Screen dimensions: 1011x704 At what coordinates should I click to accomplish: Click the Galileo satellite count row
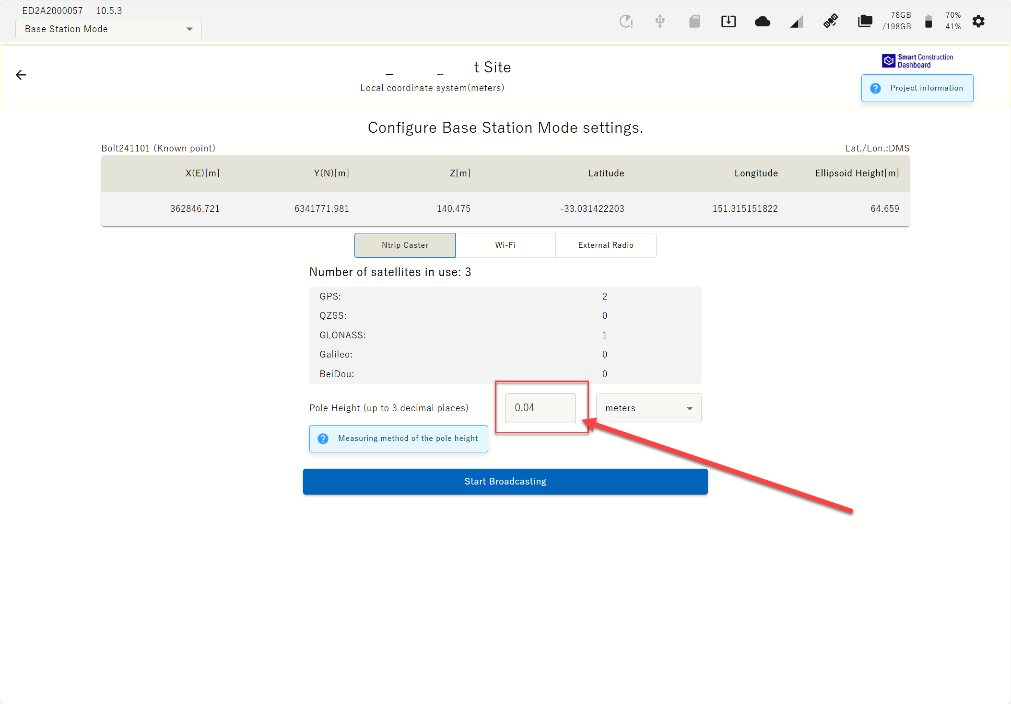505,355
